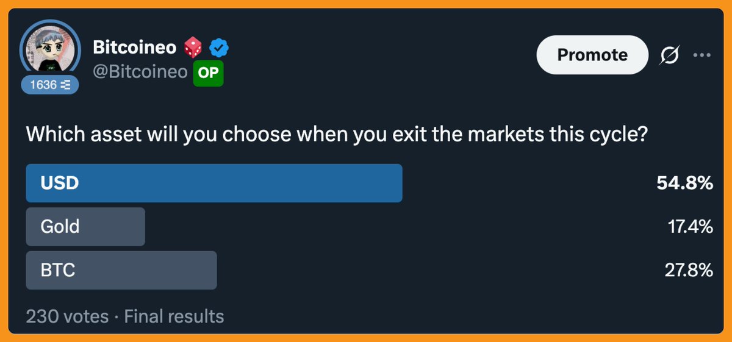The width and height of the screenshot is (732, 342).
Task: Click the blue verified checkmark badge
Action: pos(219,47)
